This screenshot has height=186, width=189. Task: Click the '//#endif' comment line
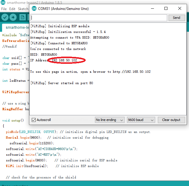click(10, 46)
